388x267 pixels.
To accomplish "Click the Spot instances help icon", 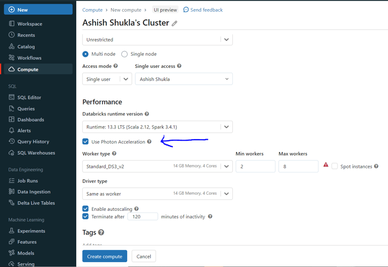I will pyautogui.click(x=376, y=166).
